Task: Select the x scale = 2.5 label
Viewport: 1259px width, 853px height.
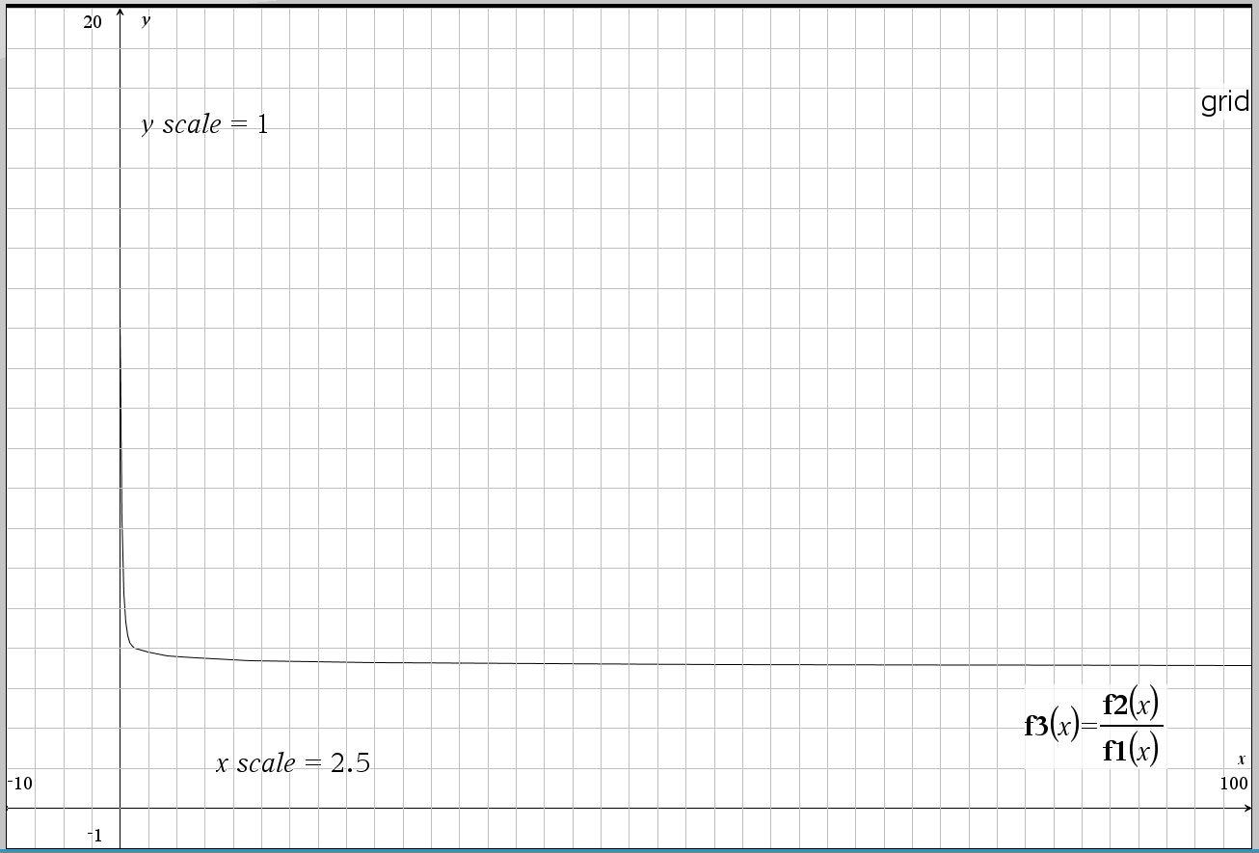Action: [292, 763]
